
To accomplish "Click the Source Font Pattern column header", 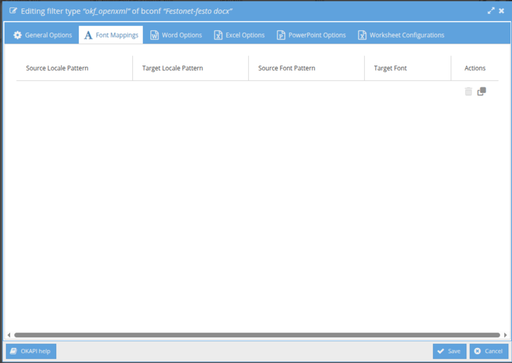I will click(x=287, y=68).
